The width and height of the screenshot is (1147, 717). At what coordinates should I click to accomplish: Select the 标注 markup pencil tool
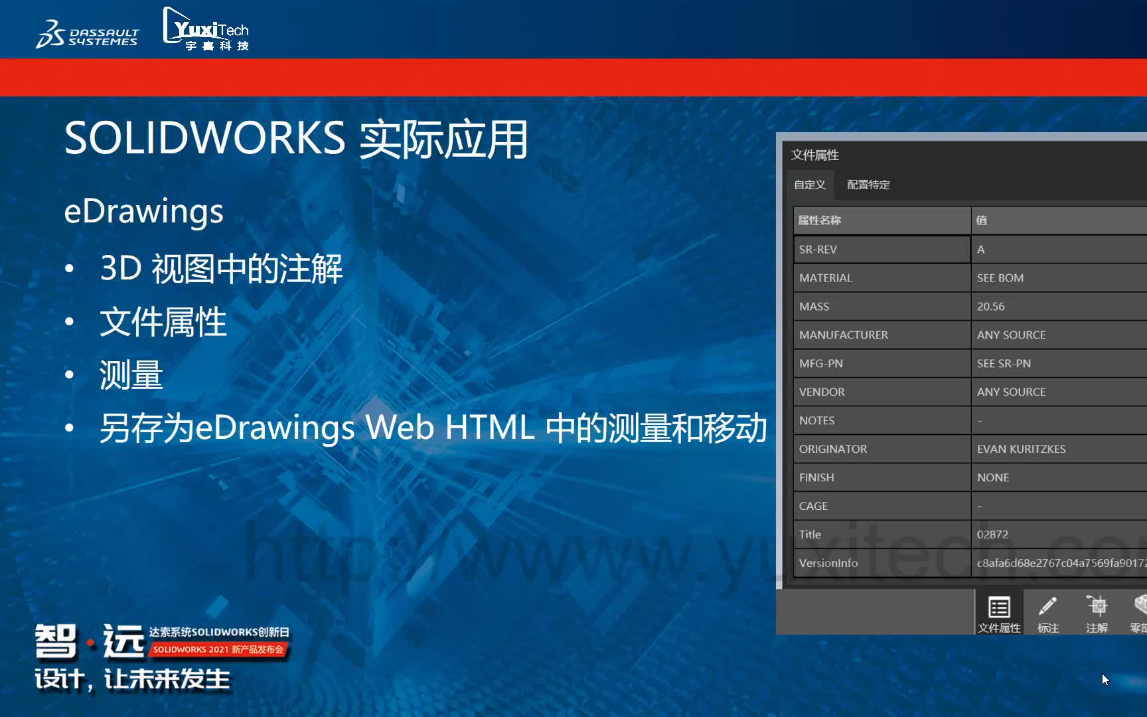(1047, 612)
